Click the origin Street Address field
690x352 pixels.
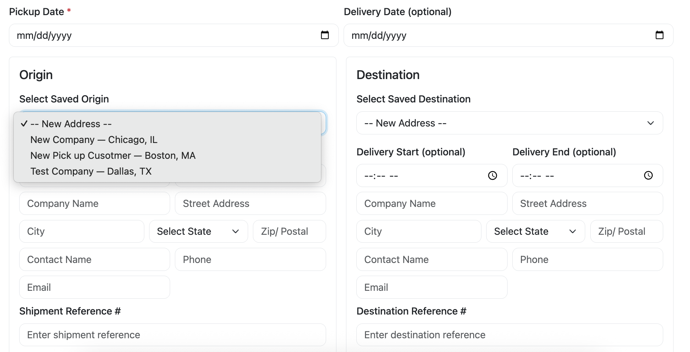pos(250,203)
